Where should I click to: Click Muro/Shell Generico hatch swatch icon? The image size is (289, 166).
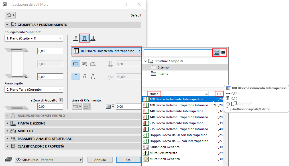click(x=146, y=159)
